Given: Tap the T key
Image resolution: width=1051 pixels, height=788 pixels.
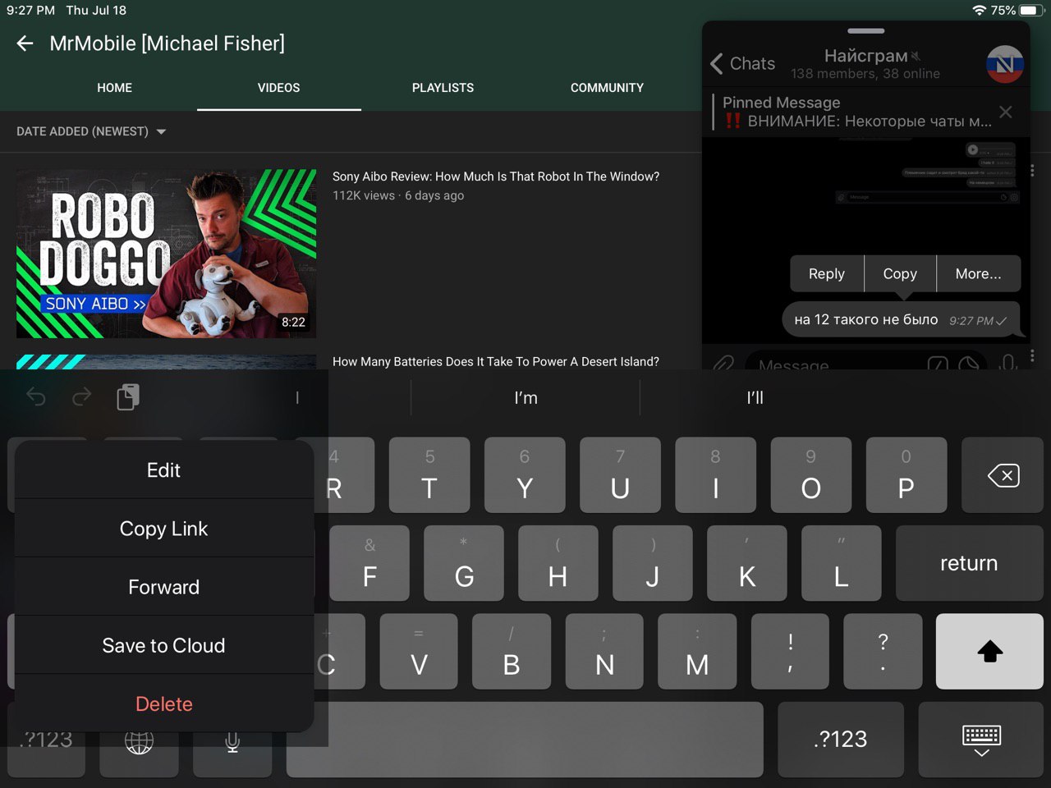Looking at the screenshot, I should [429, 475].
